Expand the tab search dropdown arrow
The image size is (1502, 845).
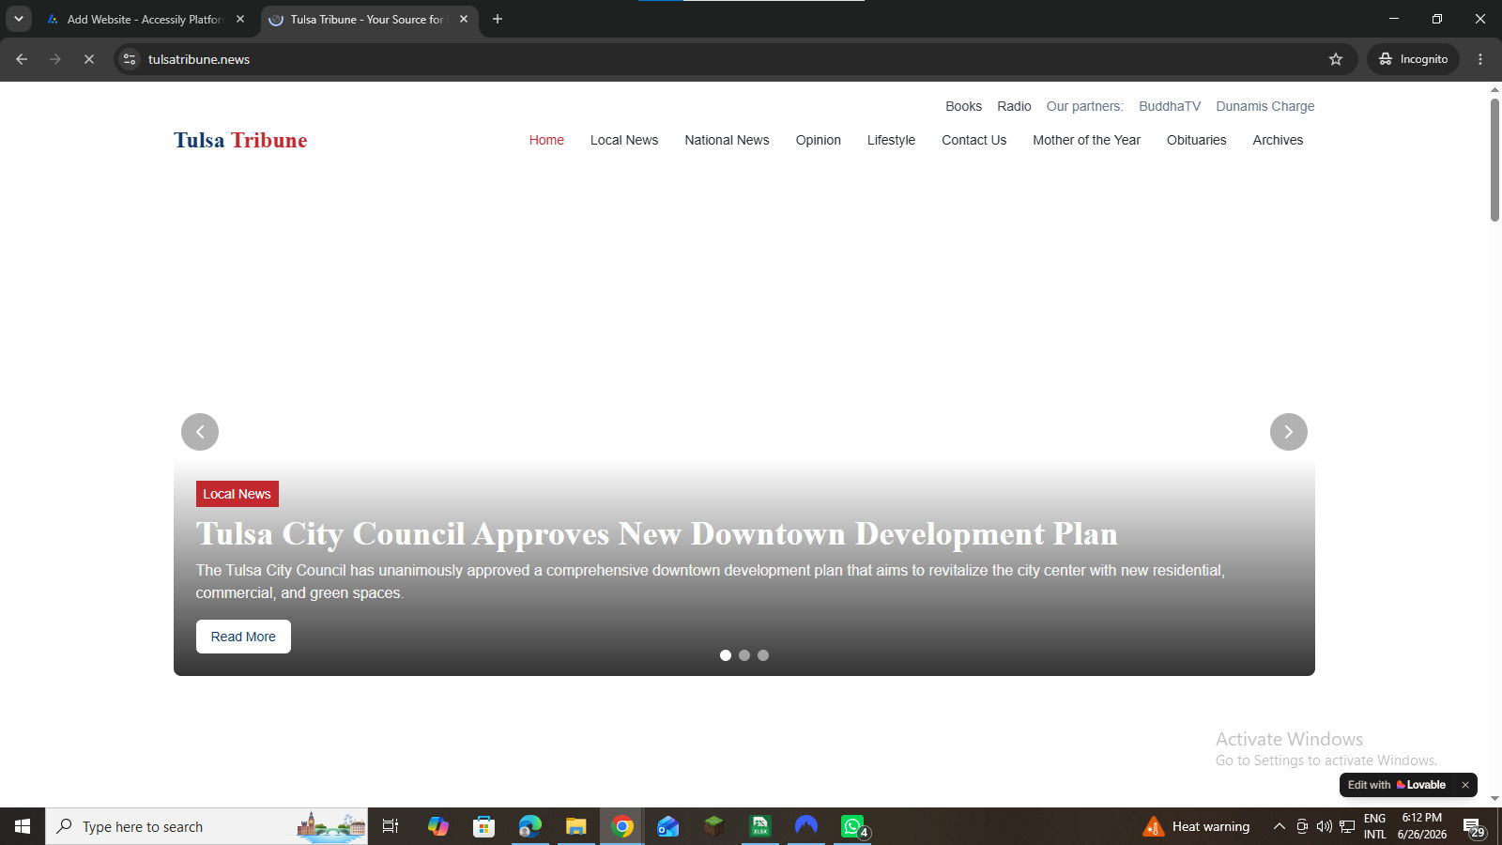click(x=18, y=19)
